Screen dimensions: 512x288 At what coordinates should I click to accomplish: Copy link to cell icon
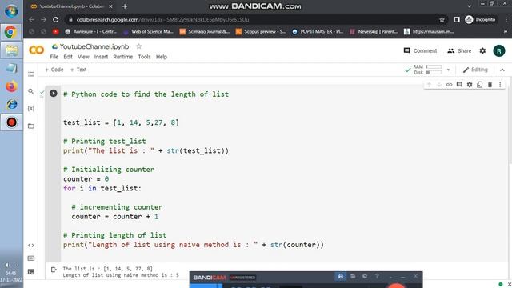pyautogui.click(x=450, y=85)
